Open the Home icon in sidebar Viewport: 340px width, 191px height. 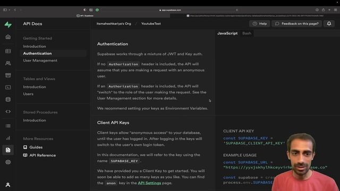(8, 37)
